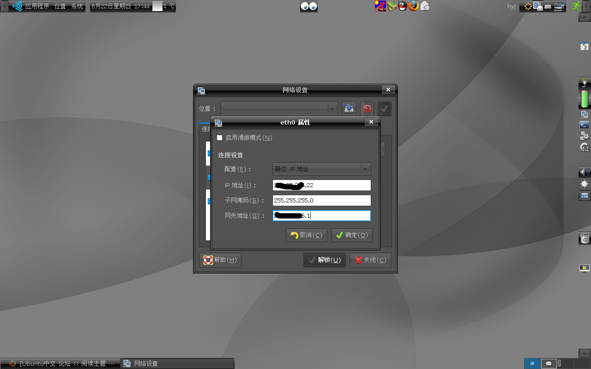
Task: Select the blue workspace switcher box
Action: point(532,363)
